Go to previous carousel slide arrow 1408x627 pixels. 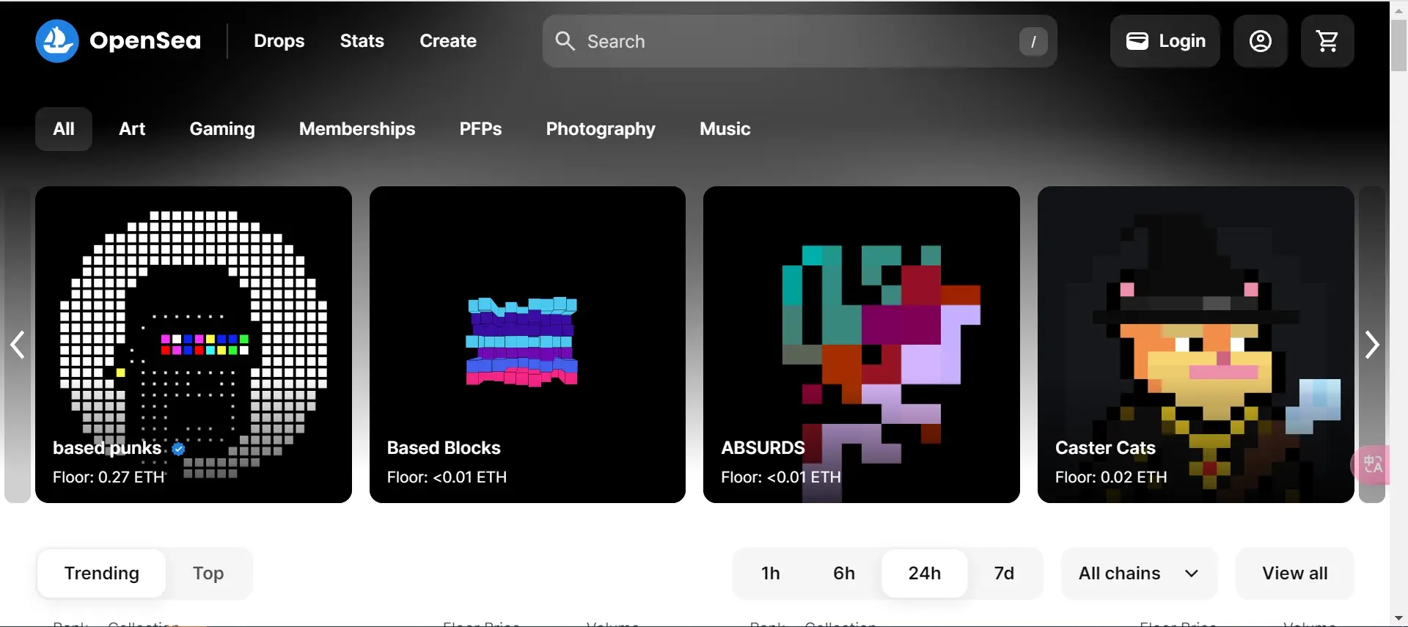pyautogui.click(x=18, y=345)
